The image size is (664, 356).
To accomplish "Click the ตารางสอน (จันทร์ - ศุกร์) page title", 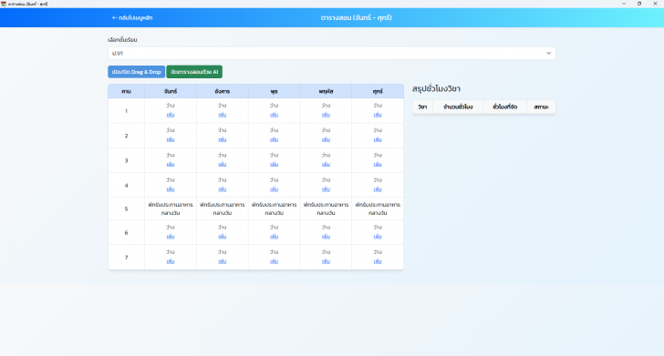I will (x=356, y=18).
